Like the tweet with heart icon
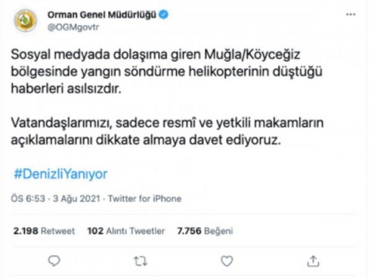The height and width of the screenshot is (279, 371). point(227,261)
